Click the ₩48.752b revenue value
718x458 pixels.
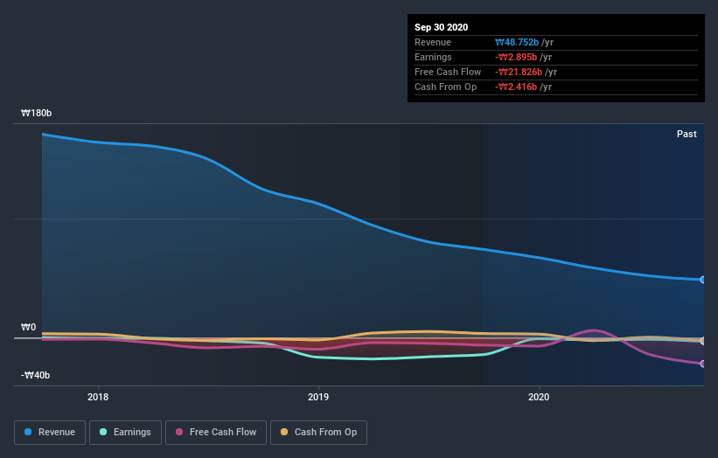[517, 42]
